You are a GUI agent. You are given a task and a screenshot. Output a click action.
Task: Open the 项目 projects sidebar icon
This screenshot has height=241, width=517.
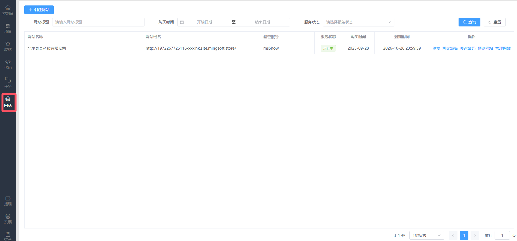8,28
